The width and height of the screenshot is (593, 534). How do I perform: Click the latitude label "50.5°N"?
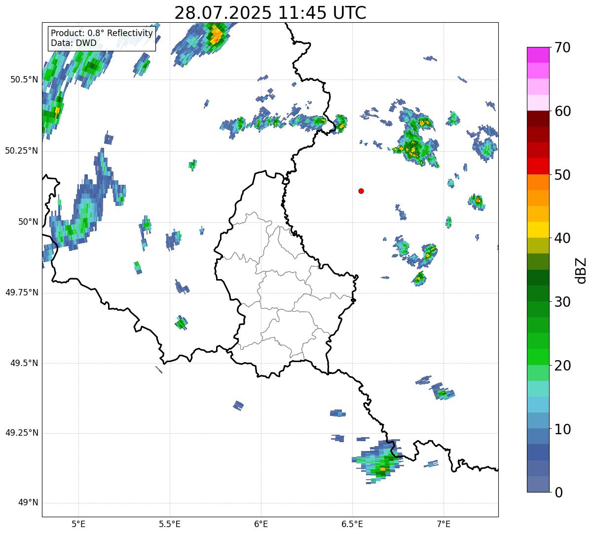point(24,80)
